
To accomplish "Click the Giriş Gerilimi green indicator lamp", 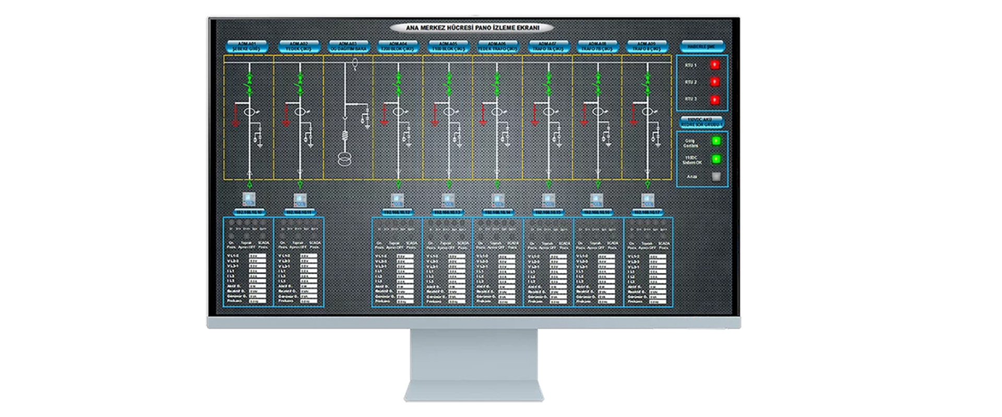I will tap(717, 141).
